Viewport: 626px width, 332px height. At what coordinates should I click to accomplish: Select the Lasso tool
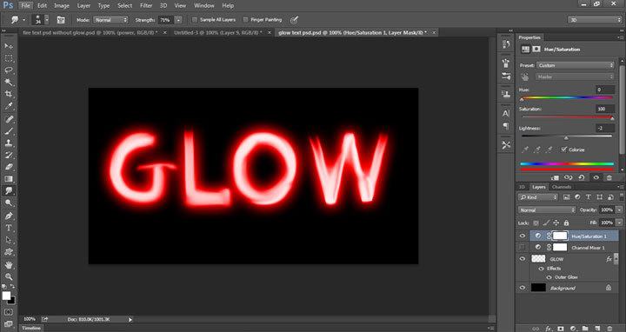pyautogui.click(x=9, y=70)
